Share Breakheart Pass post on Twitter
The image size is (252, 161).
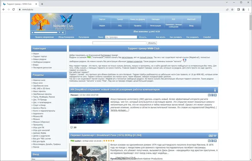coord(209,141)
